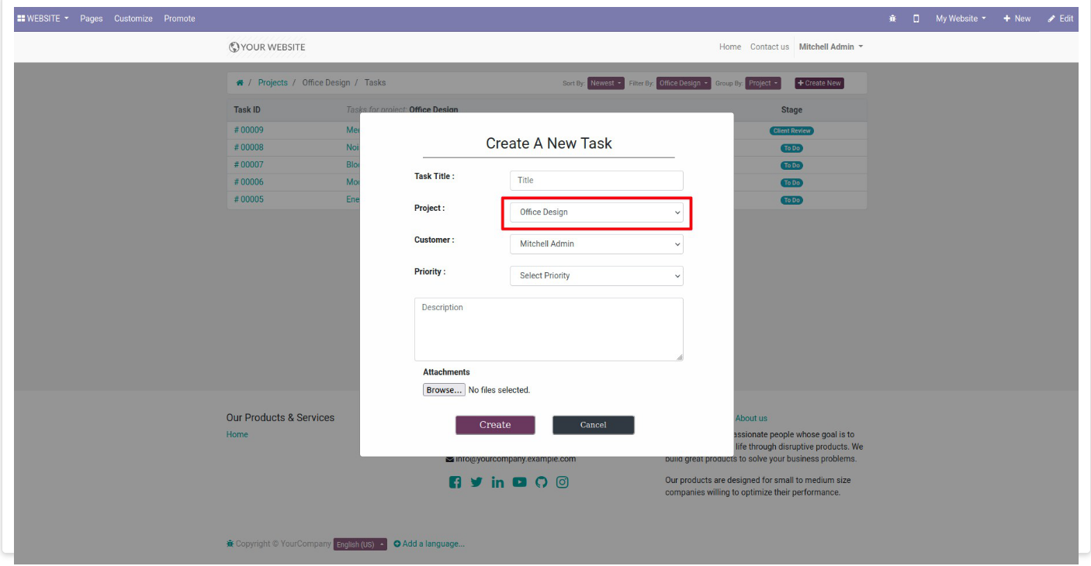Open the Instagram social icon in footer
Image resolution: width=1091 pixels, height=566 pixels.
click(x=563, y=482)
